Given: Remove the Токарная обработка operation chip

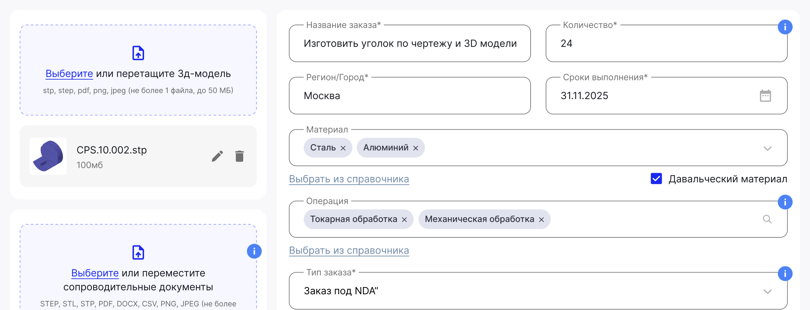Looking at the screenshot, I should 405,219.
